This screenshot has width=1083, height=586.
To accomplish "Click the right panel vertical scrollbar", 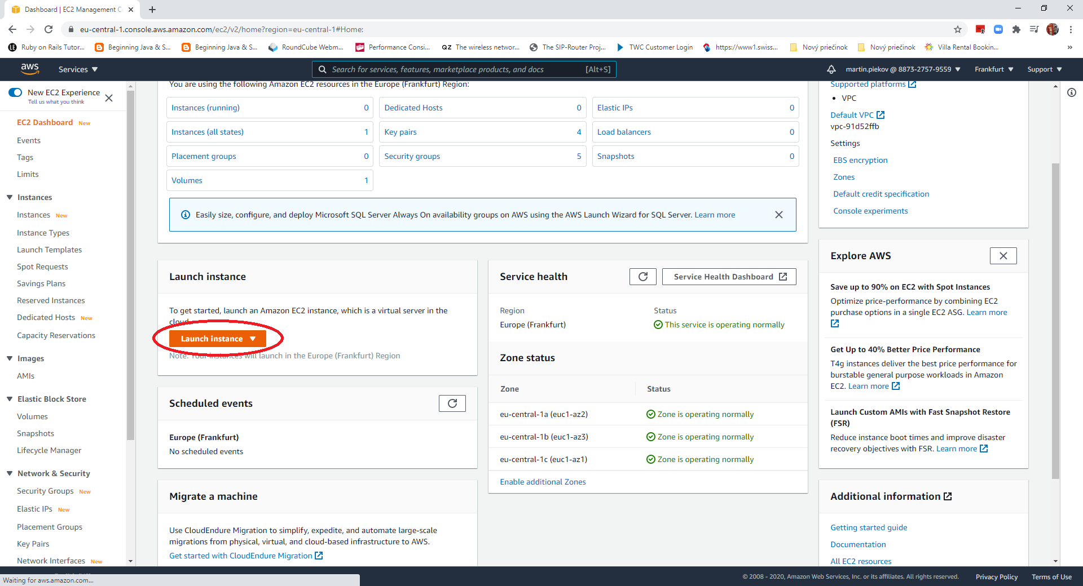I will tap(1055, 321).
